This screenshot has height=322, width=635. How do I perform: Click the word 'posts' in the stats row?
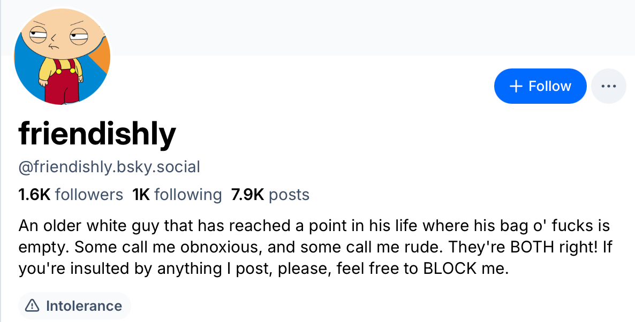click(289, 194)
